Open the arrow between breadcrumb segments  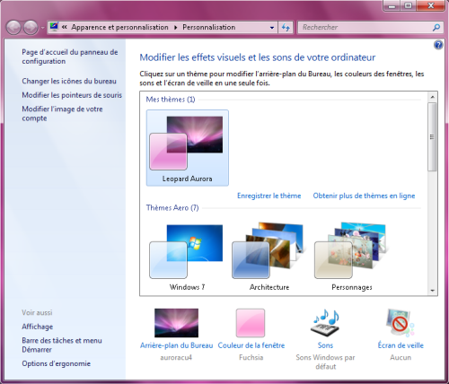pyautogui.click(x=176, y=28)
